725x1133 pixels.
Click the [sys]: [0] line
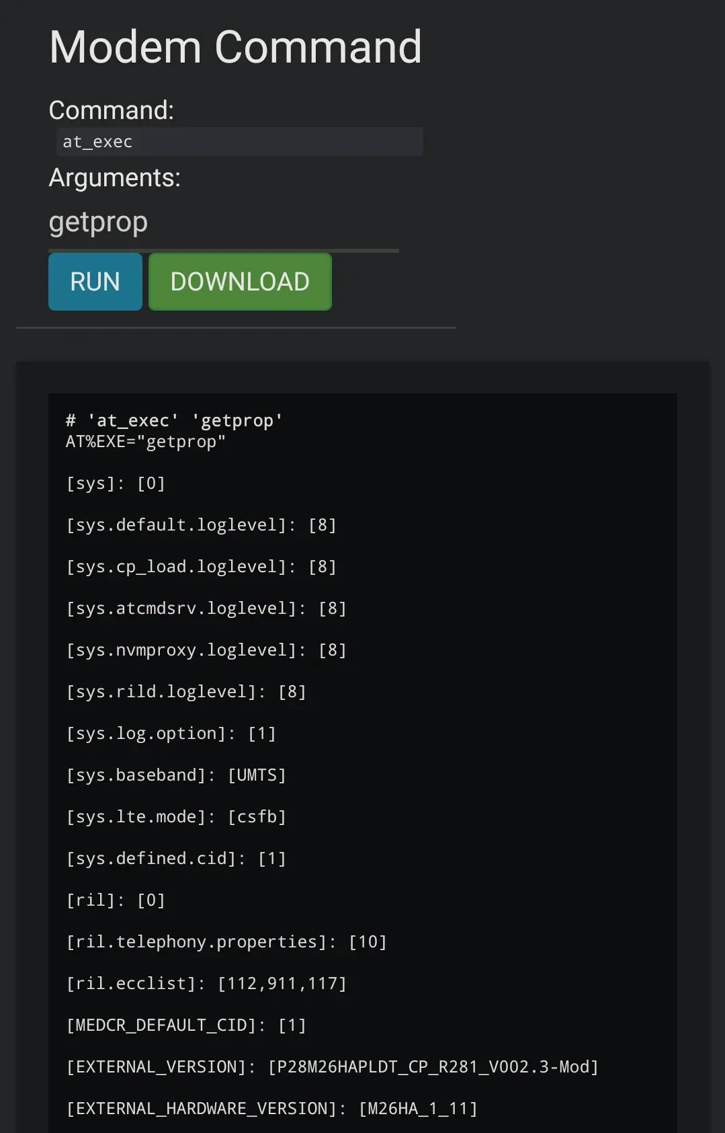[x=116, y=483]
